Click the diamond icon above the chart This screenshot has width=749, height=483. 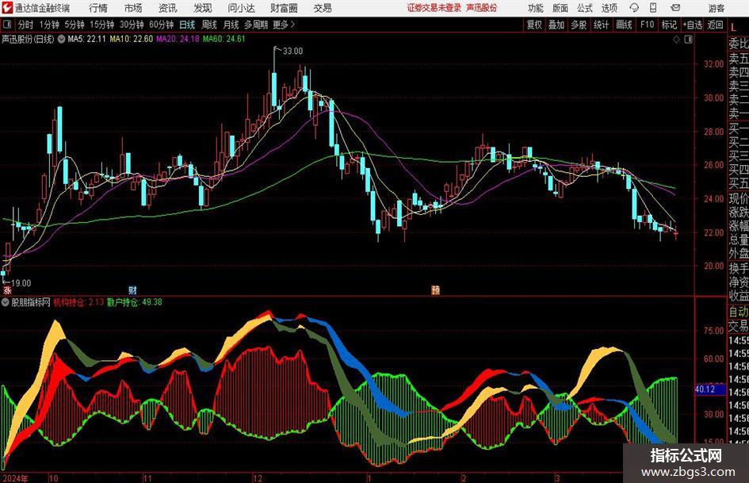tap(676, 40)
